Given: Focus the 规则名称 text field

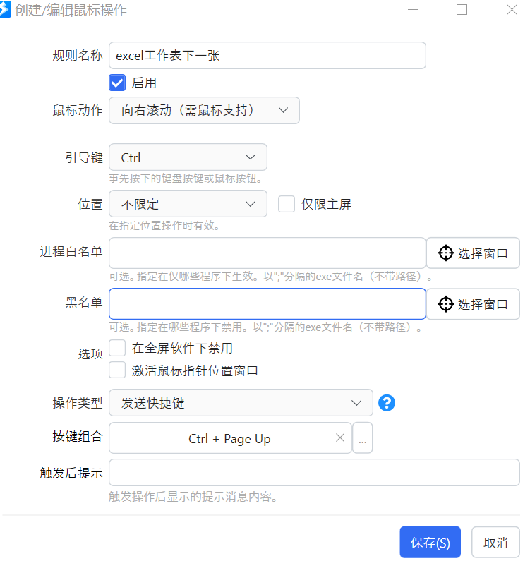Looking at the screenshot, I should click(x=267, y=56).
